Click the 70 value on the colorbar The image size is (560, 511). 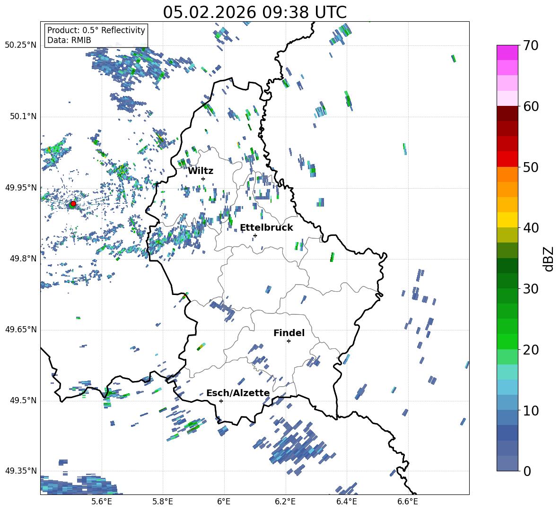tap(531, 45)
